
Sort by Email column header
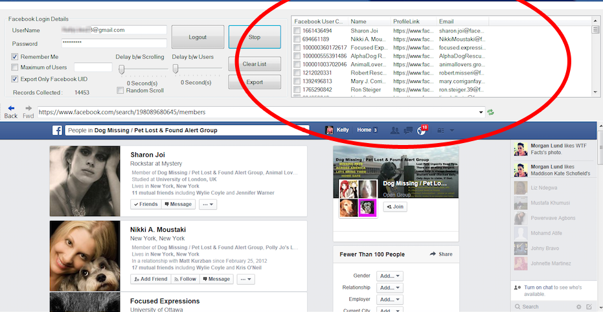pos(462,21)
